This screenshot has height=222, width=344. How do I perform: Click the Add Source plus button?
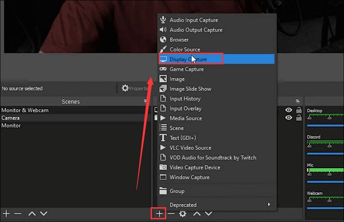[159, 214]
